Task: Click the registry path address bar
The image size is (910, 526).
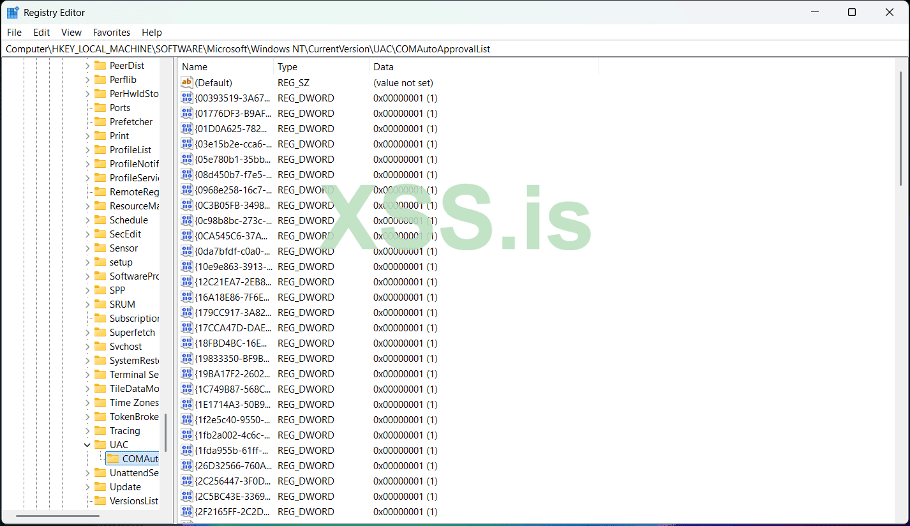Action: [x=255, y=49]
